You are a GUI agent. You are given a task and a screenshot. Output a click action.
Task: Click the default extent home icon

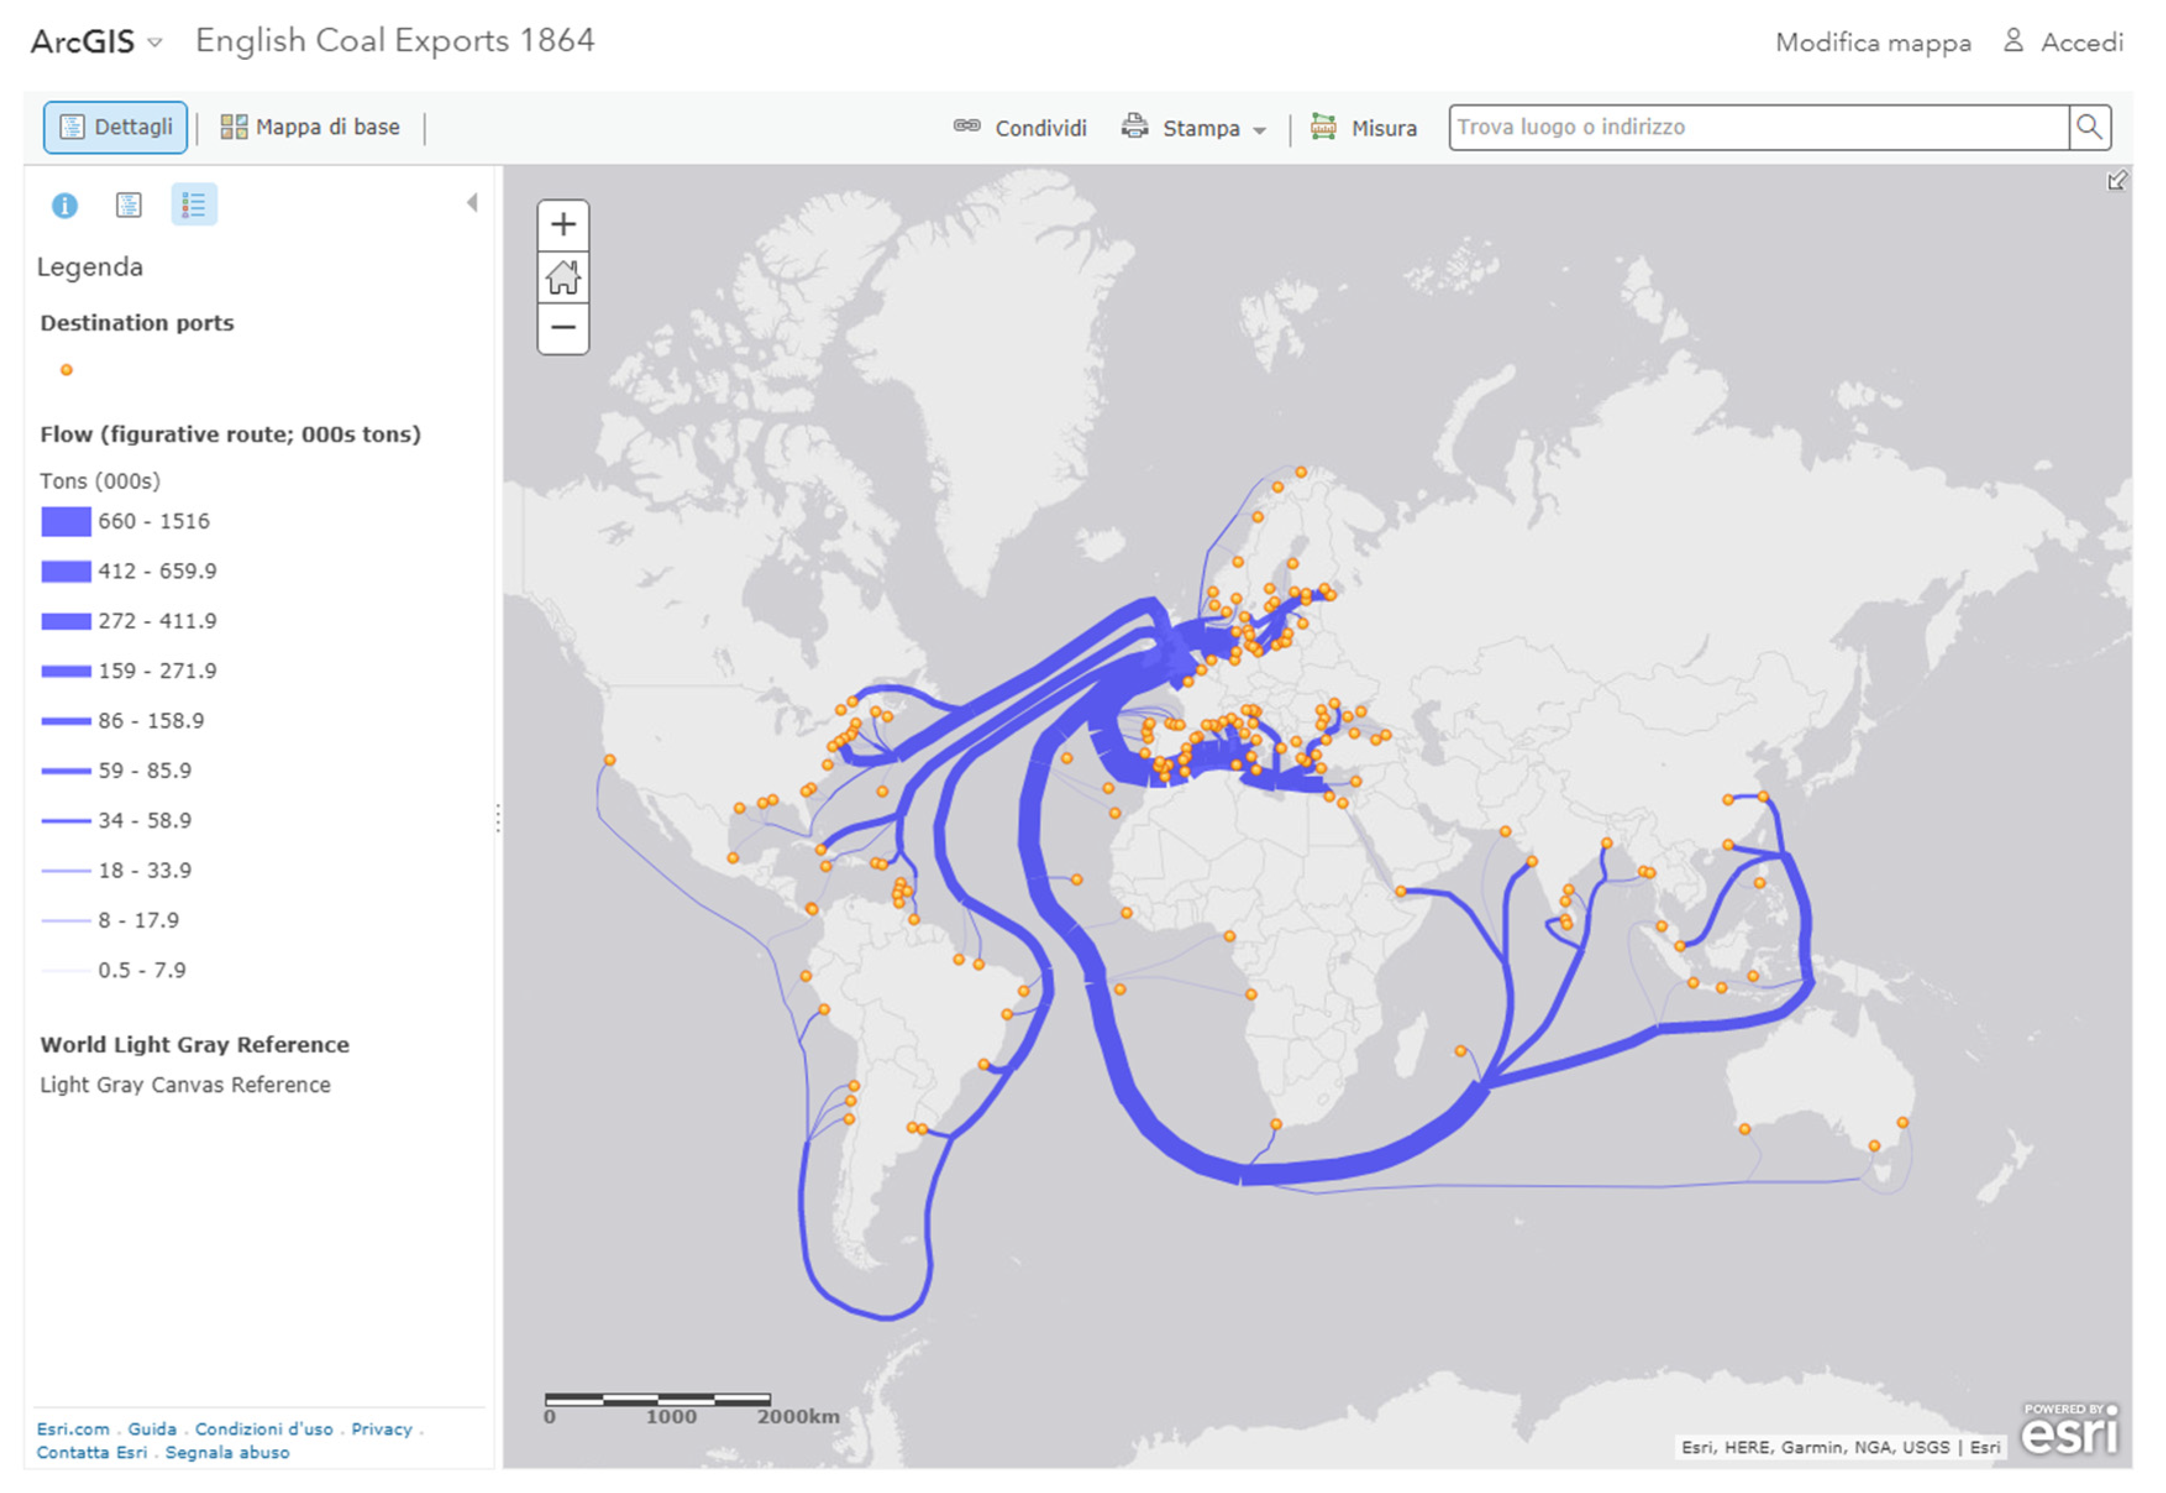coord(563,277)
